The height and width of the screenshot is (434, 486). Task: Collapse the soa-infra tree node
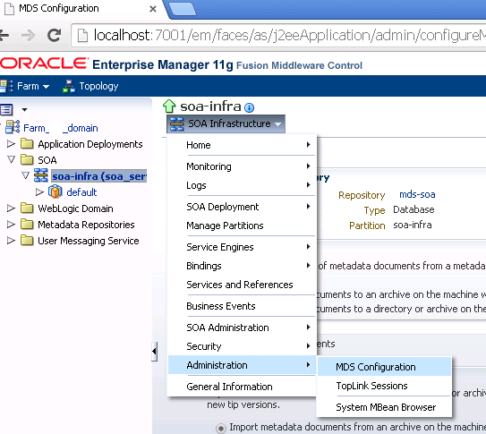pyautogui.click(x=25, y=175)
